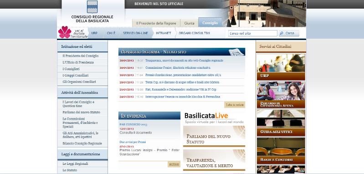
Task: Open Parliamo del nuovo Statuto banner
Action: tap(214, 136)
